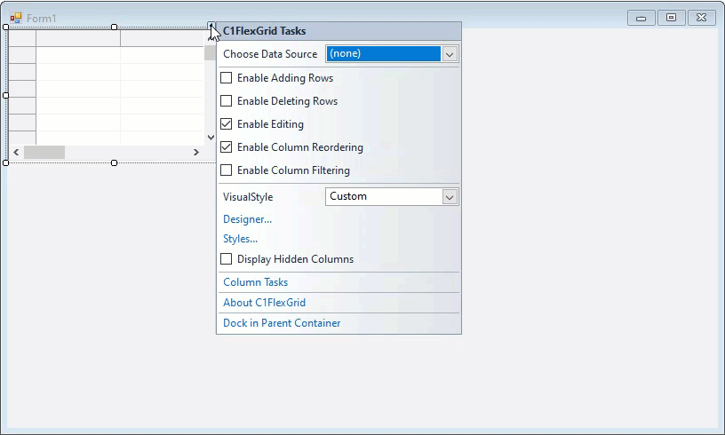Click the grid's vertical scroll down arrow
The height and width of the screenshot is (435, 725).
tap(211, 138)
